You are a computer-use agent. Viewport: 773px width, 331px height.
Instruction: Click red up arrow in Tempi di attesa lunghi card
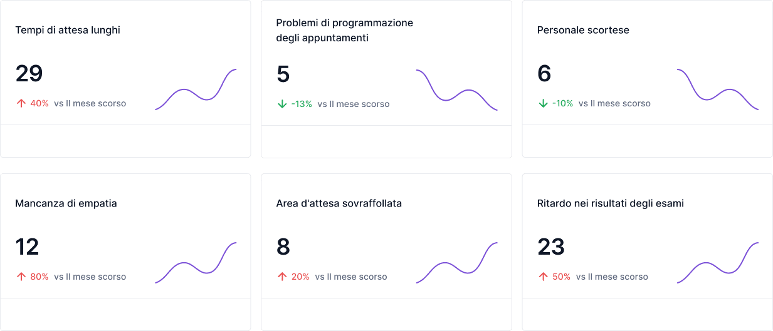(x=21, y=103)
